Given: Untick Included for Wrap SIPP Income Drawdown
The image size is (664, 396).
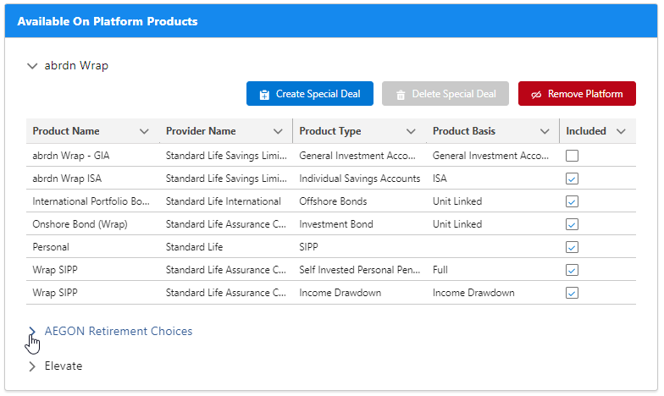Looking at the screenshot, I should pos(573,293).
